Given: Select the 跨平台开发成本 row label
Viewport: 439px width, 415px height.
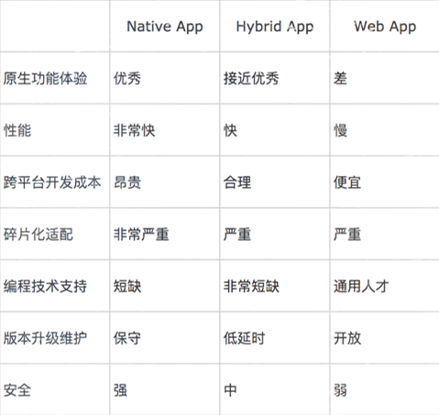Looking at the screenshot, I should [52, 182].
